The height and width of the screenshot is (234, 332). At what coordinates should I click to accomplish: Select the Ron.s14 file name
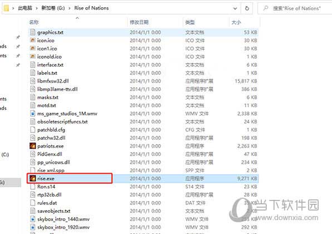(x=46, y=187)
